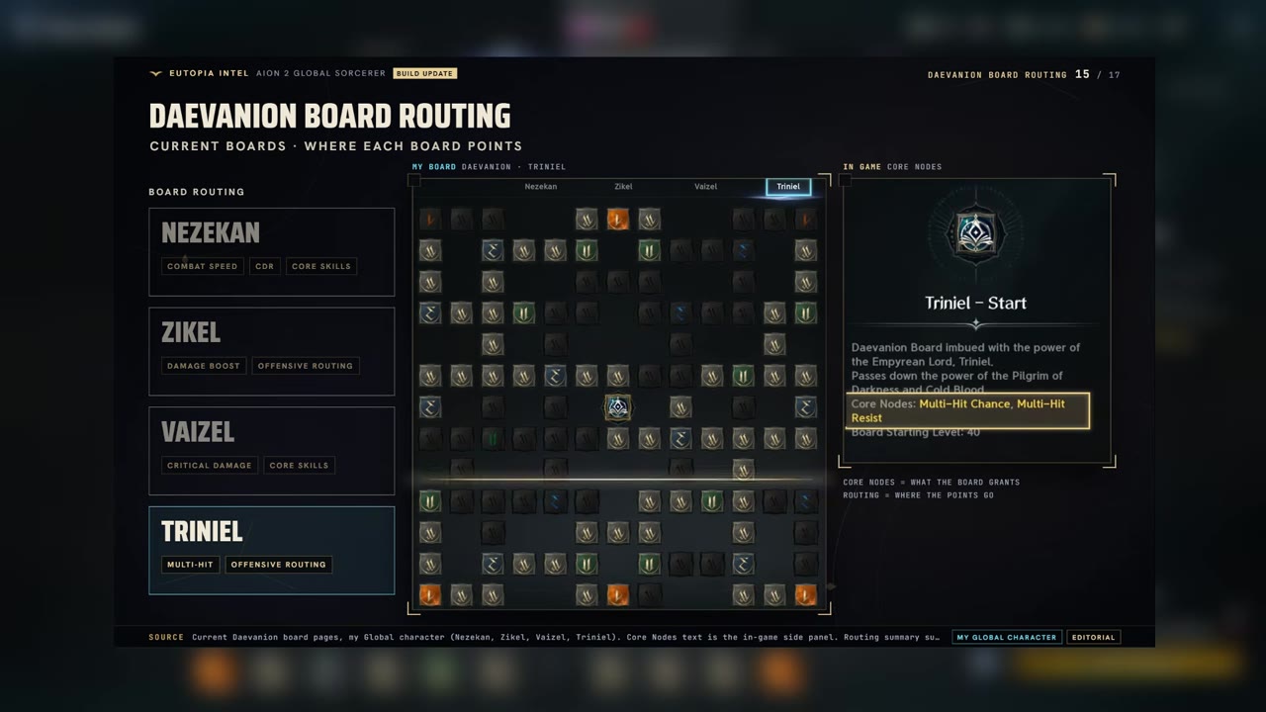Click the Editorial tag in the footer

pos(1094,637)
